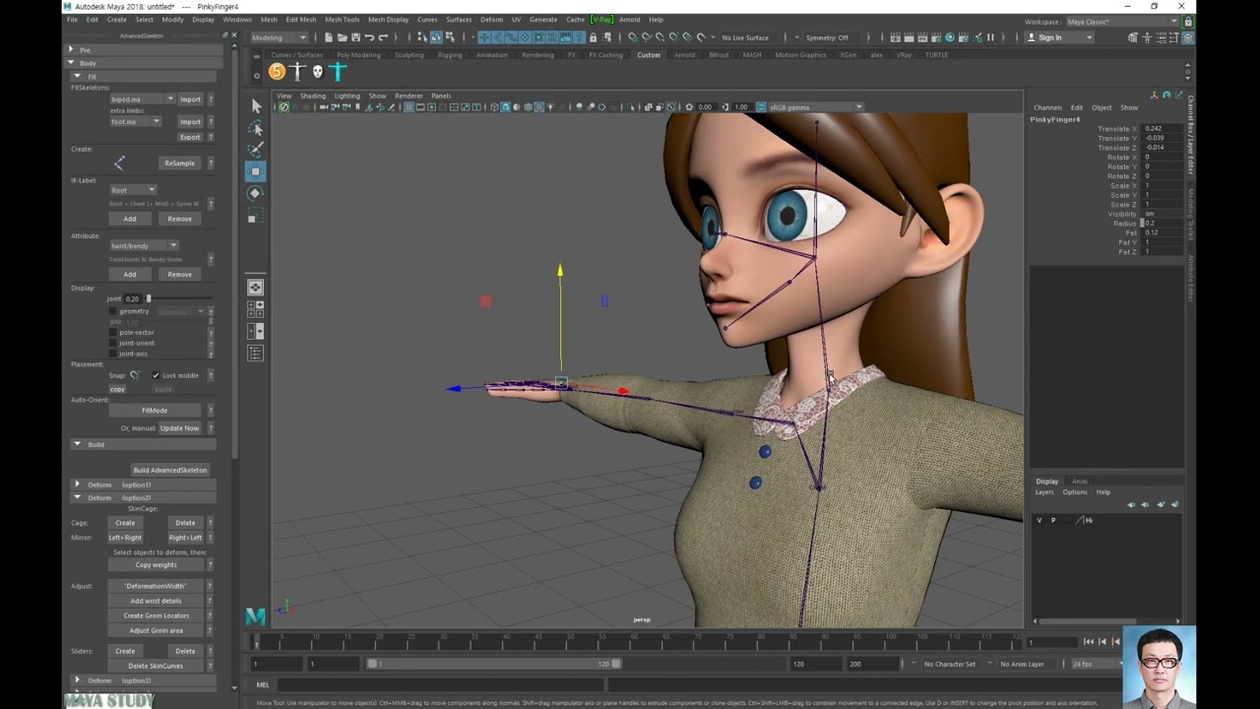Screen dimensions: 1260x709
Task: Open the outliner layout icon
Action: point(255,354)
